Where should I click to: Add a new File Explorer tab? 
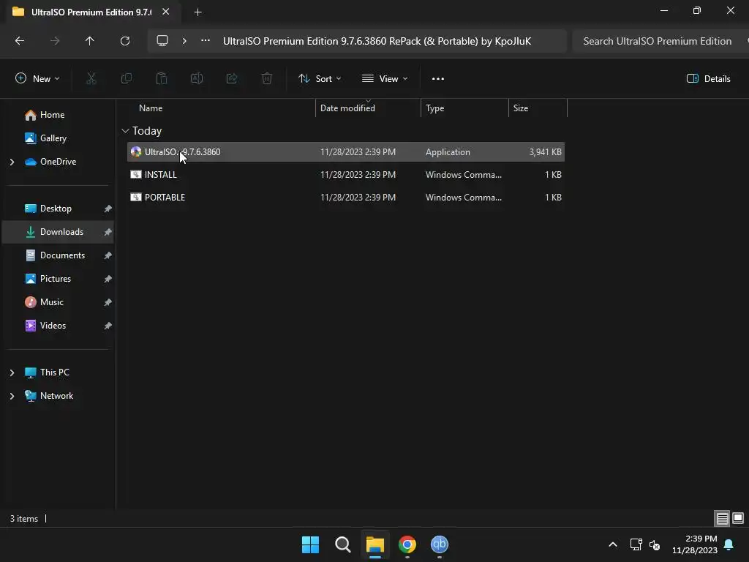197,12
